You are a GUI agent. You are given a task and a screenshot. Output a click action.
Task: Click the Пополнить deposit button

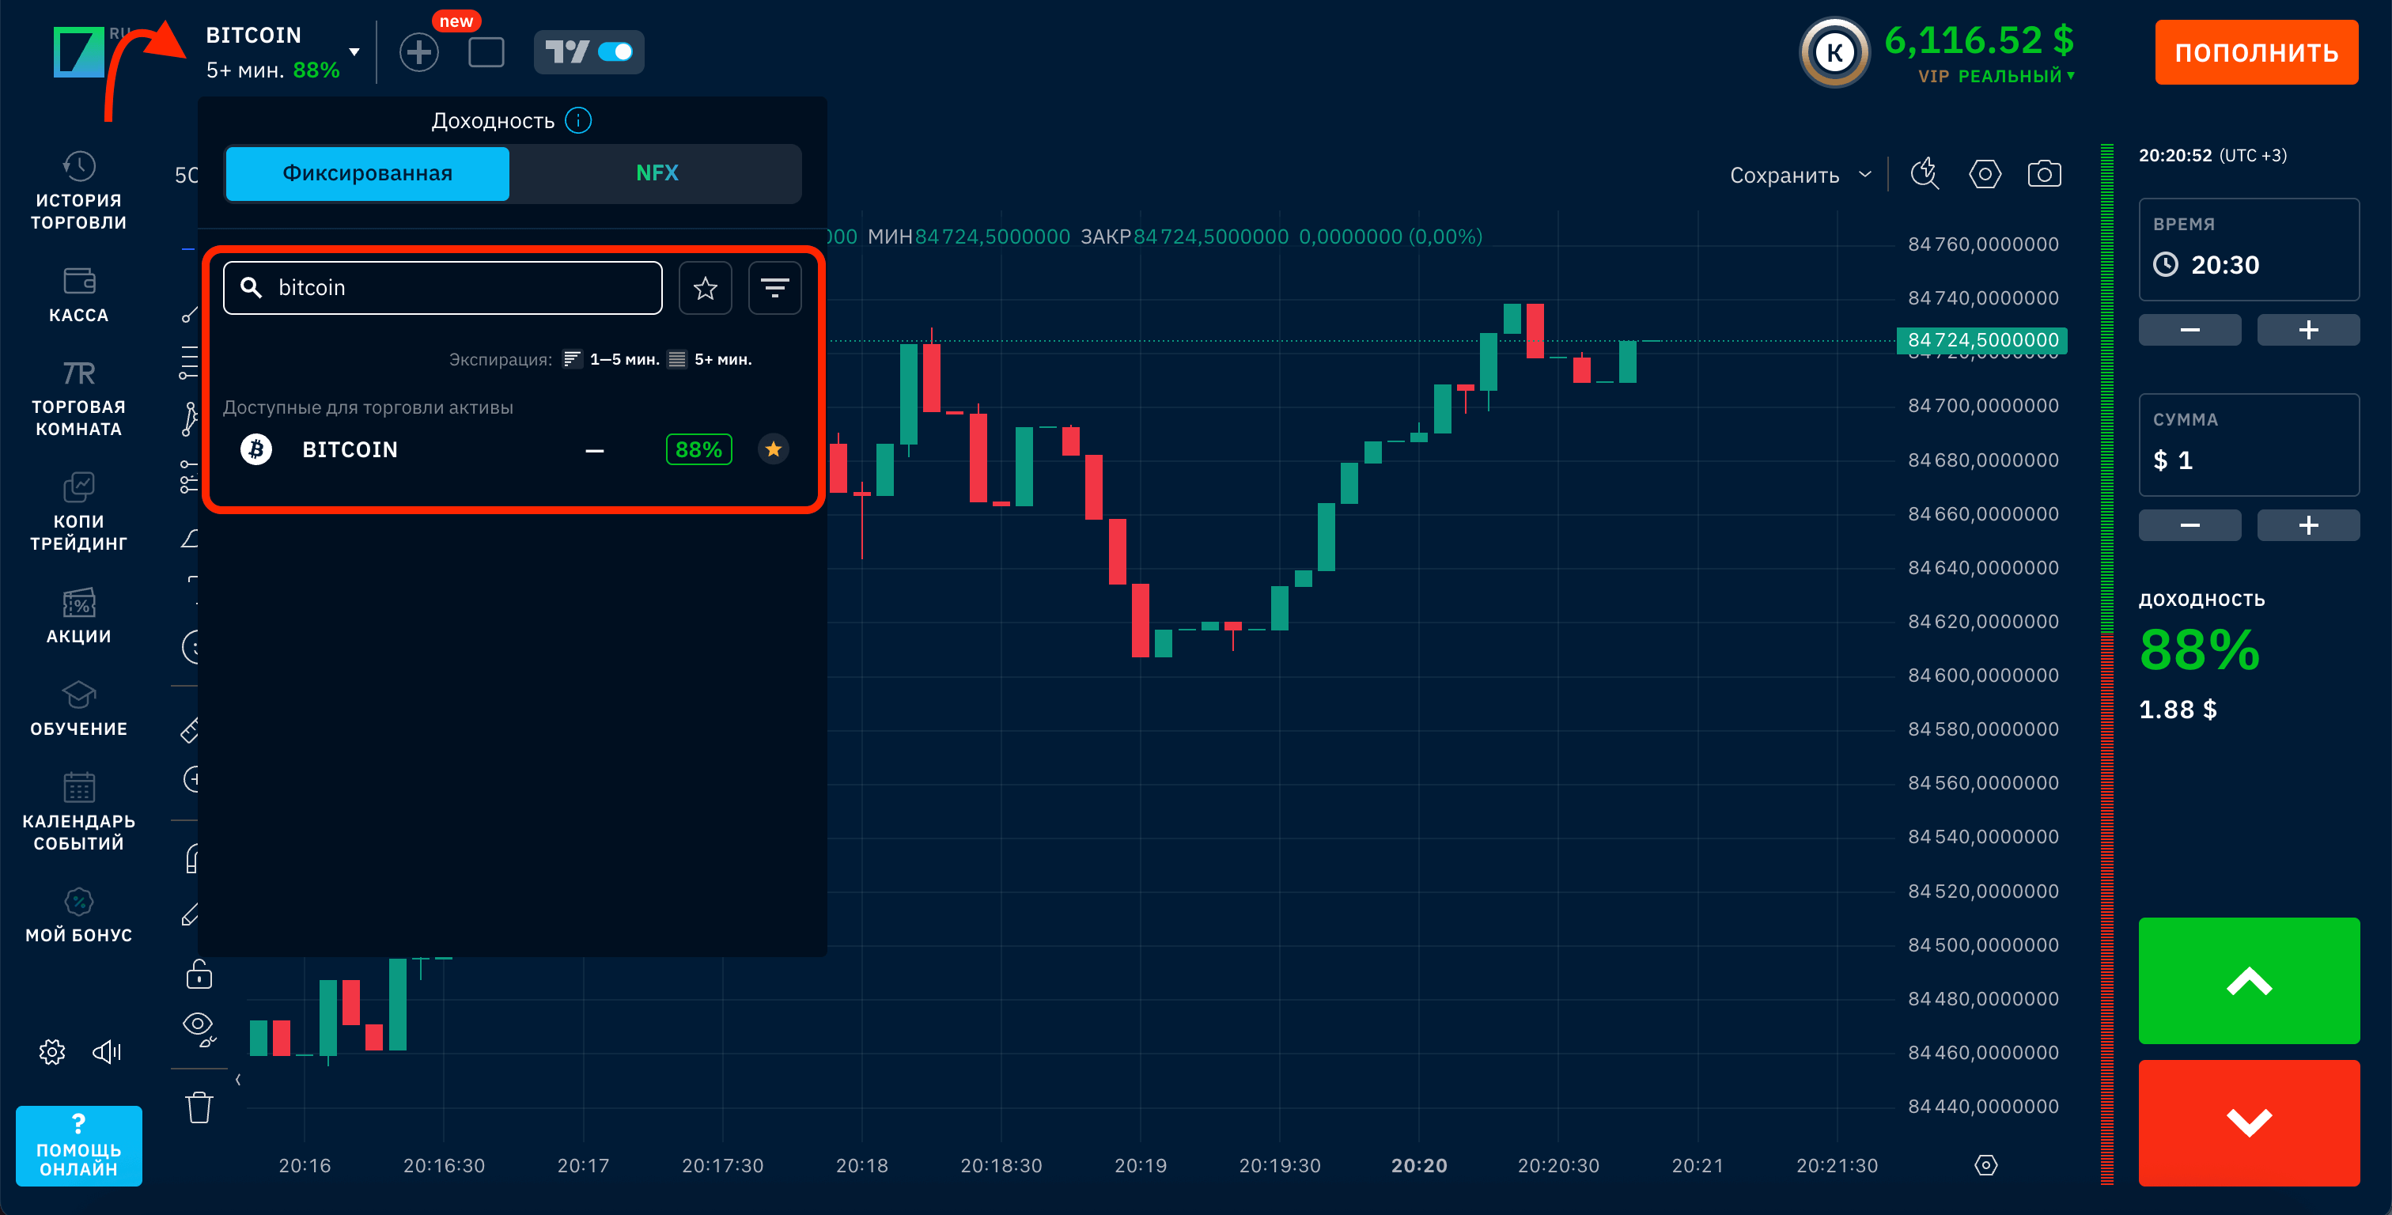(2255, 52)
